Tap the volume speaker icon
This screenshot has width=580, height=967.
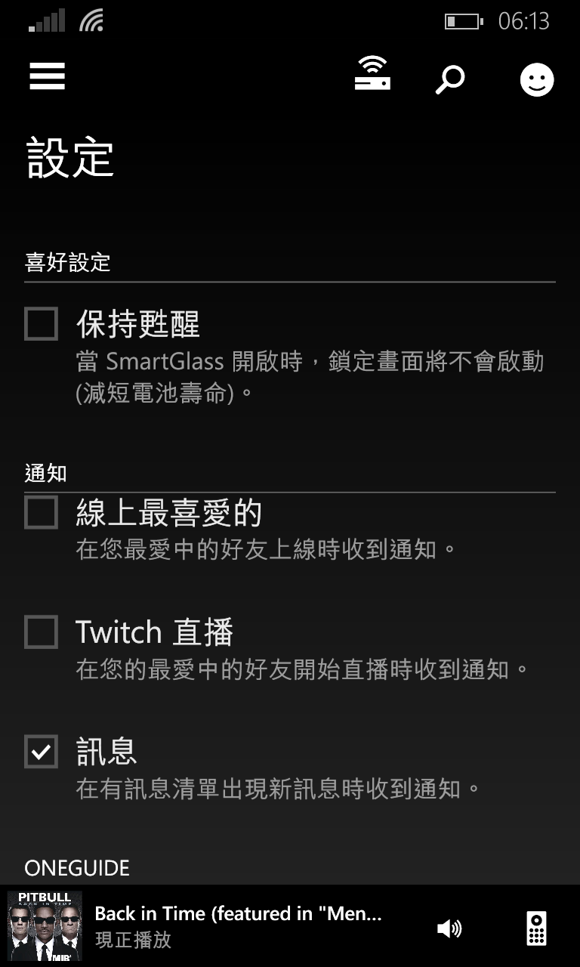[x=449, y=928]
